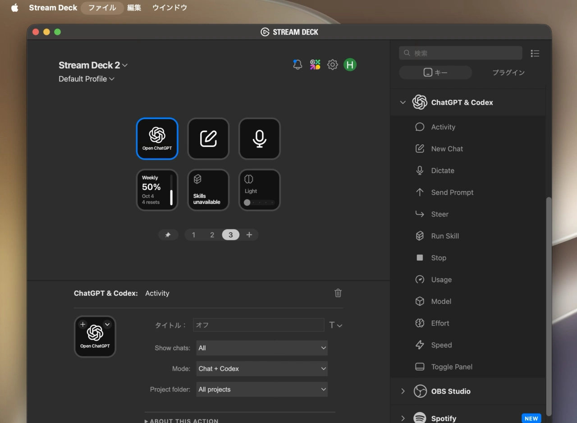Choose the Effort action
This screenshot has width=577, height=423.
coord(468,323)
